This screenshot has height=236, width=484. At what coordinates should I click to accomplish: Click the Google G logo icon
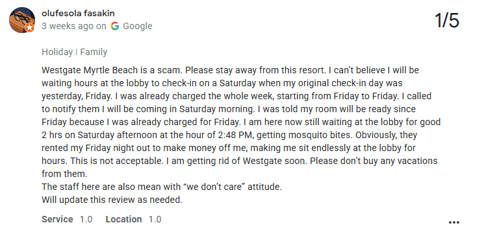point(115,26)
